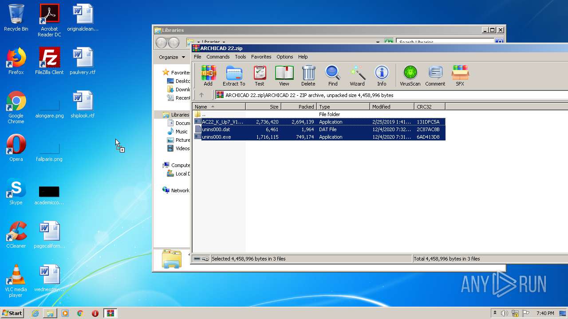Viewport: 568px width, 319px height.
Task: Select the AC22_K_Up7_V1... file row
Action: click(x=319, y=122)
